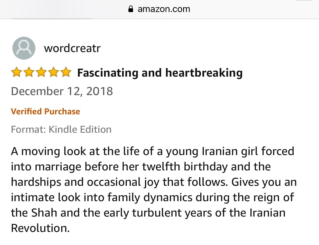Click the padlock icon beside amazon.com

point(131,9)
